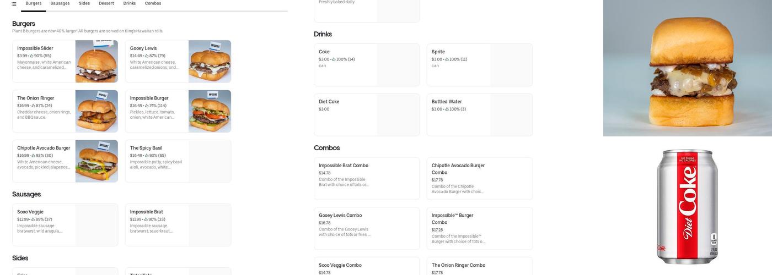Click the large slider burger photo

[688, 68]
